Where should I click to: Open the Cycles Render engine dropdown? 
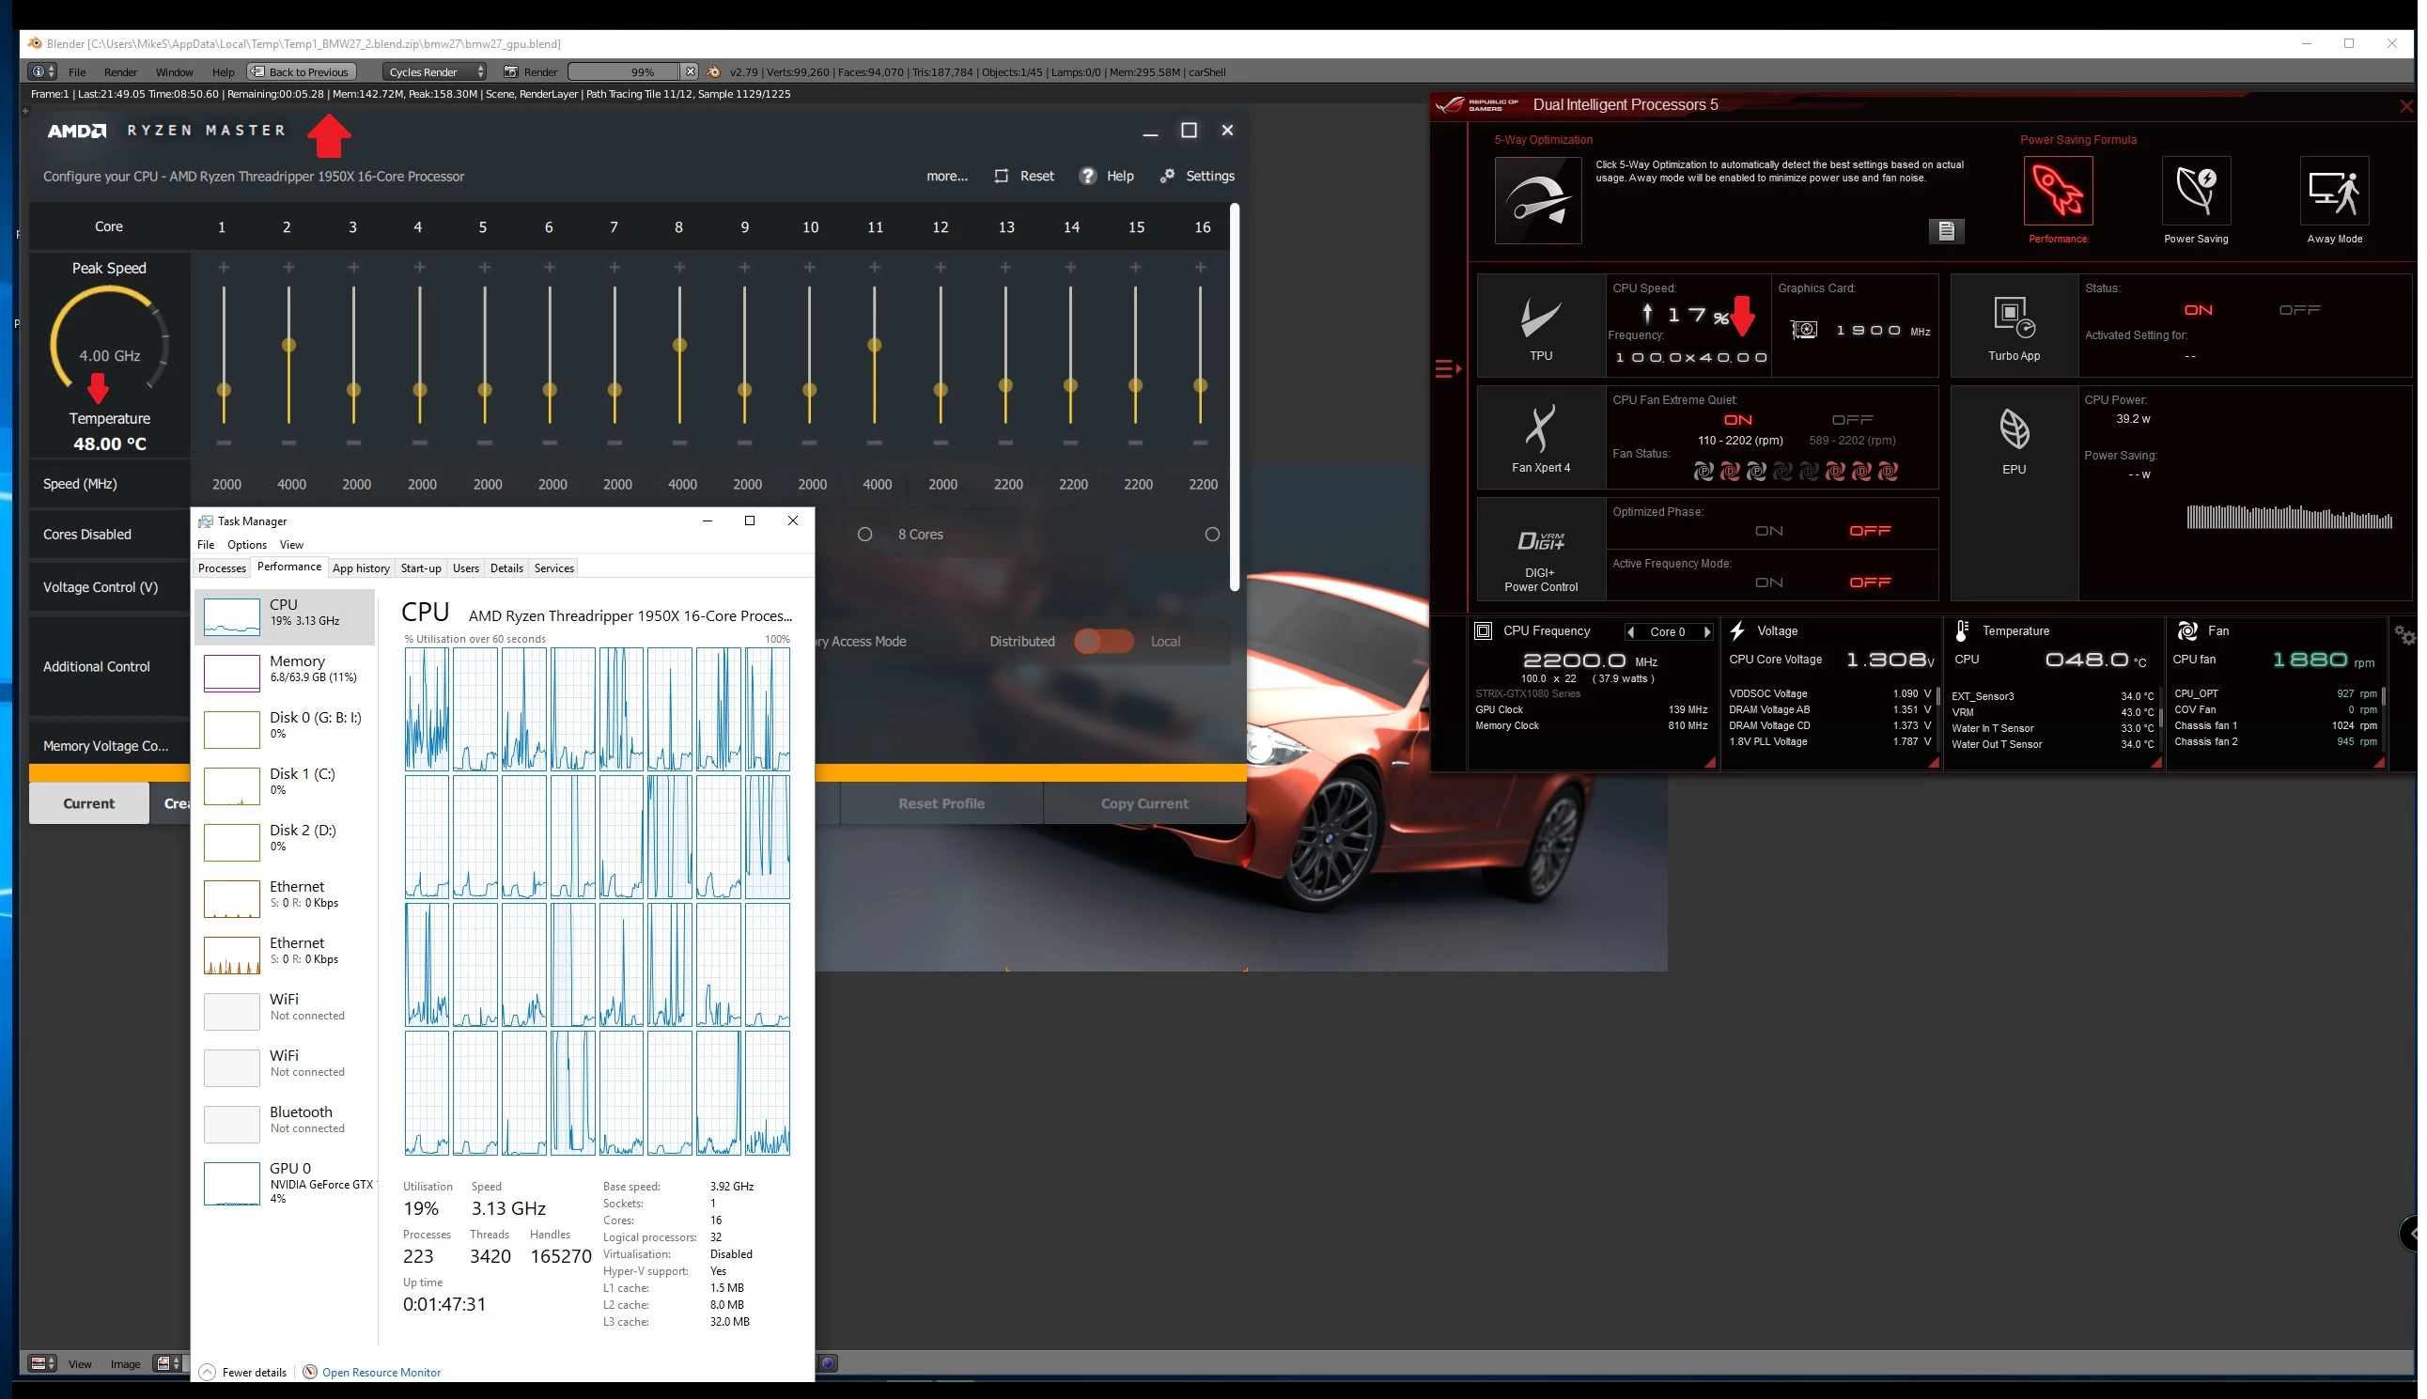[435, 72]
